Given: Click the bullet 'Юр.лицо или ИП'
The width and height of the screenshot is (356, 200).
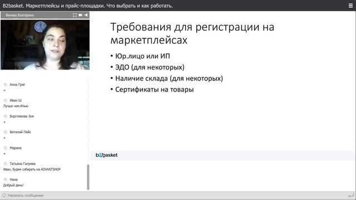Looking at the screenshot, I should point(142,56).
